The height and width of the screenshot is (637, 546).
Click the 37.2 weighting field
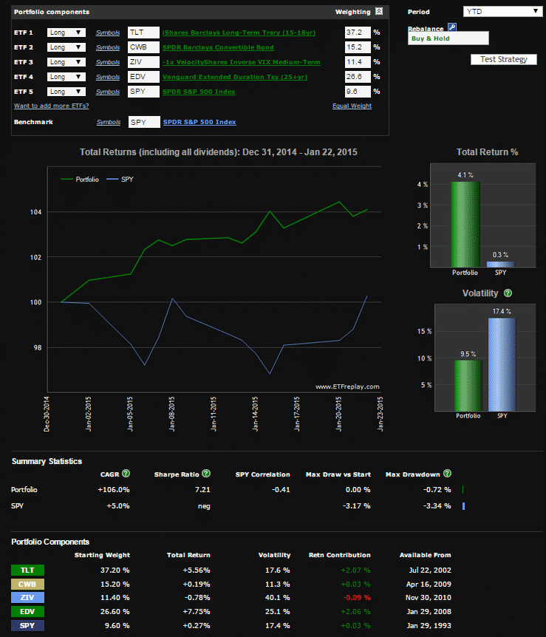[358, 33]
